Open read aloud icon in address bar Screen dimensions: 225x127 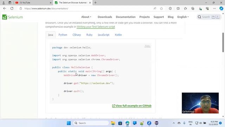[x=155, y=8]
